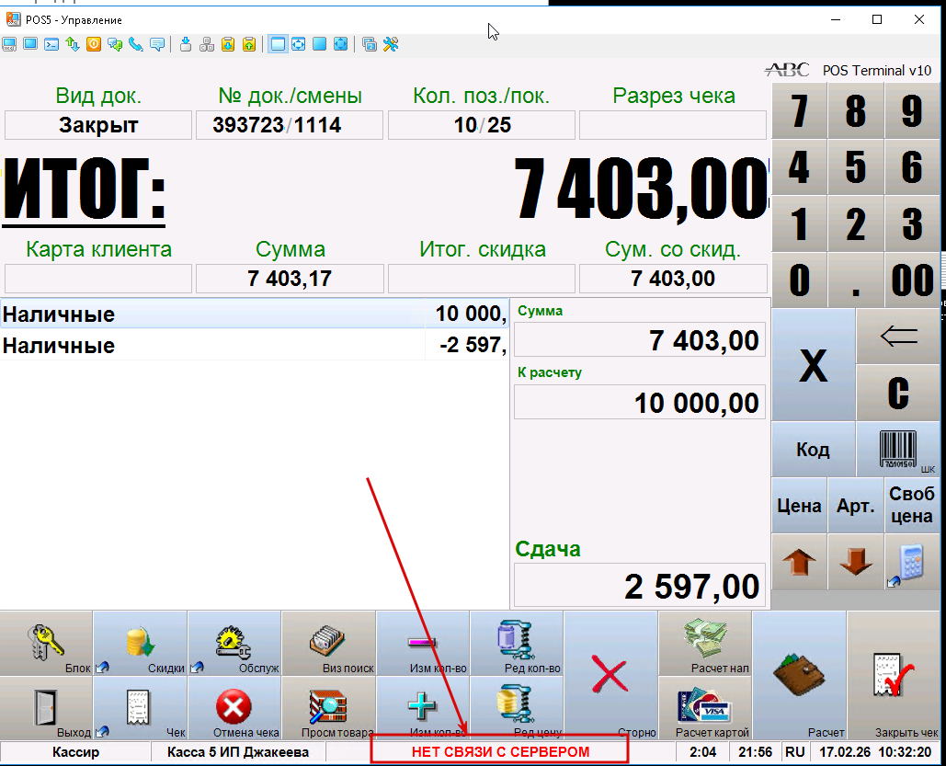Open the green chat bubbles toolbar icon
The image size is (946, 766).
coord(115,44)
